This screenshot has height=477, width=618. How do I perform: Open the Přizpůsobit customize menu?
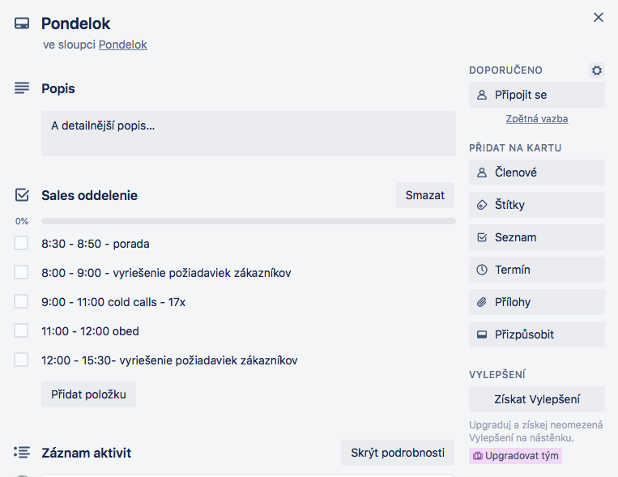537,334
